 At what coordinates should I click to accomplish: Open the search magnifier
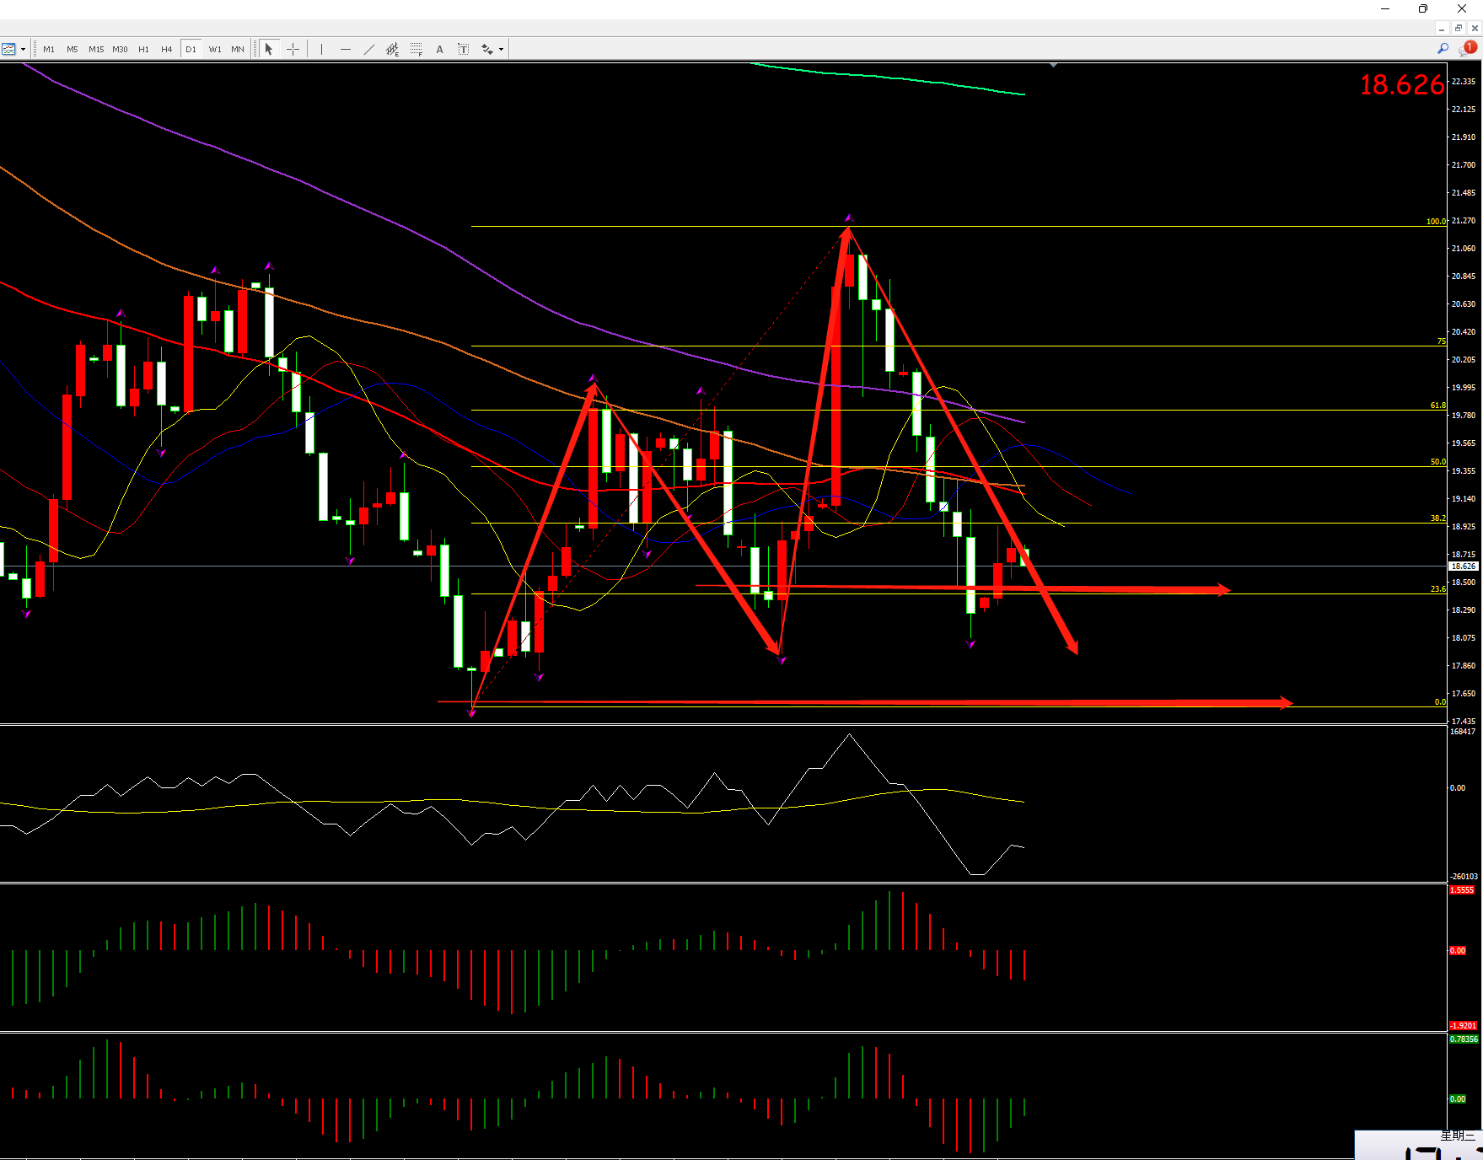pos(1443,49)
